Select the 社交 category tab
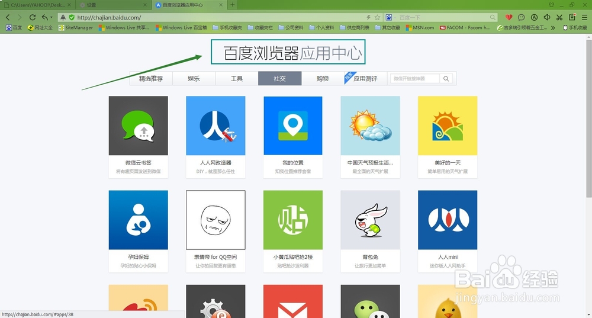592x318 pixels. point(280,79)
